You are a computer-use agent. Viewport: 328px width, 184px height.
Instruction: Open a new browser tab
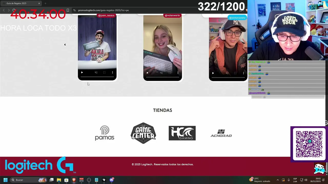pos(45,3)
